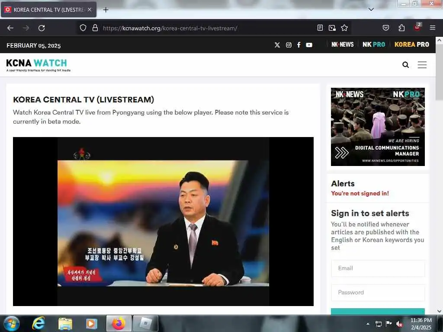Open the Roblox app on taskbar

tap(145, 323)
